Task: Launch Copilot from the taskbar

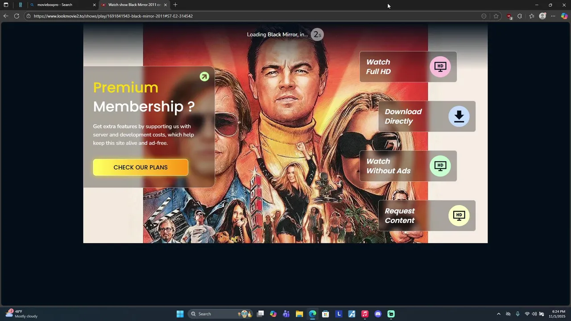Action: [x=273, y=314]
